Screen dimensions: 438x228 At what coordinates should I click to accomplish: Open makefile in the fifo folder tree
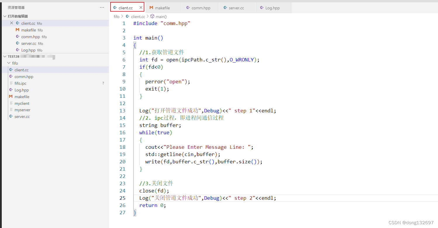(x=56, y=97)
